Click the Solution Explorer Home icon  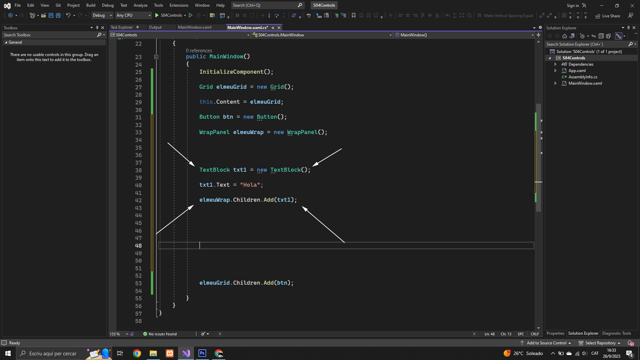point(564,36)
